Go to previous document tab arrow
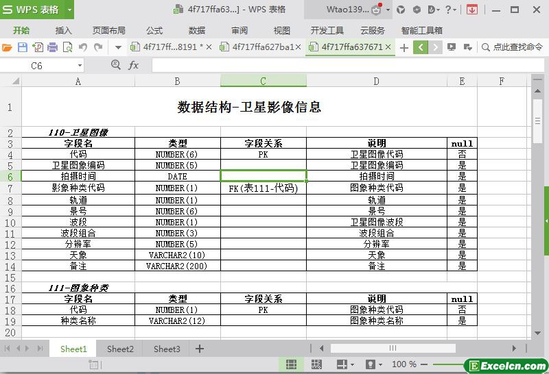Viewport: 549px width, 374px height. coord(421,47)
